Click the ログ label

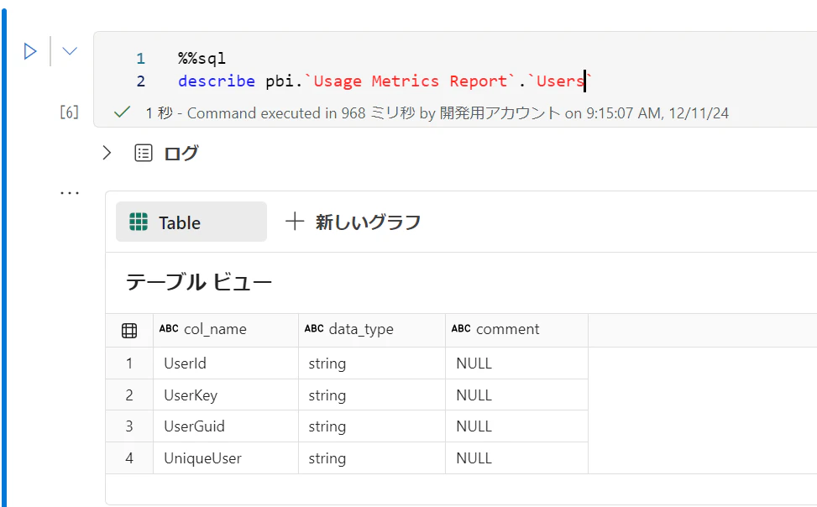[x=181, y=154]
